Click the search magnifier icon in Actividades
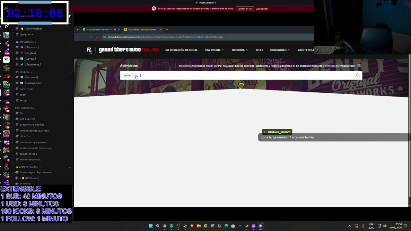411x231 pixels. [358, 75]
